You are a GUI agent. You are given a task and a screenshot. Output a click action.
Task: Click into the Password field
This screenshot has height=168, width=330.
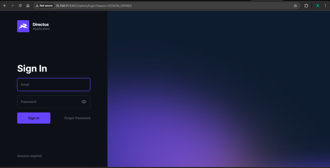[x=48, y=102]
